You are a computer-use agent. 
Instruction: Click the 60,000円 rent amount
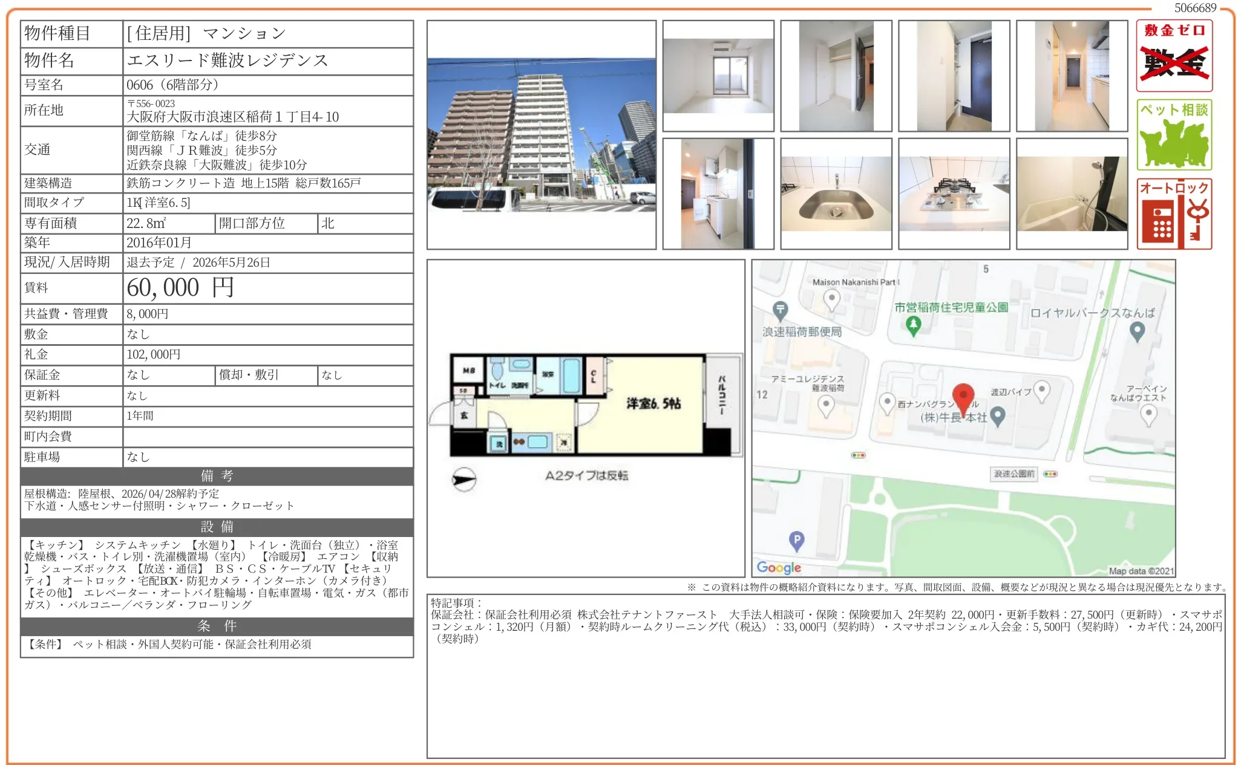coord(180,288)
